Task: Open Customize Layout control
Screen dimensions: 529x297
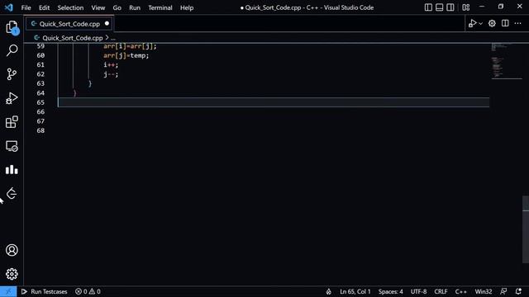Action: click(x=466, y=7)
